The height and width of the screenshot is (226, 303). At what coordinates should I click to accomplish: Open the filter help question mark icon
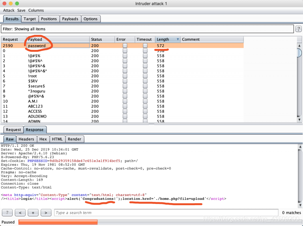[x=298, y=29]
